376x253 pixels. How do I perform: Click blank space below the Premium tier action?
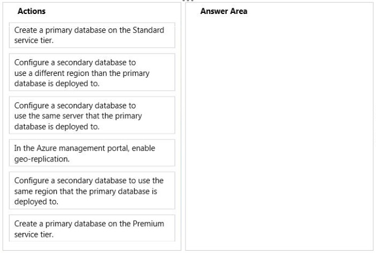coord(92,246)
